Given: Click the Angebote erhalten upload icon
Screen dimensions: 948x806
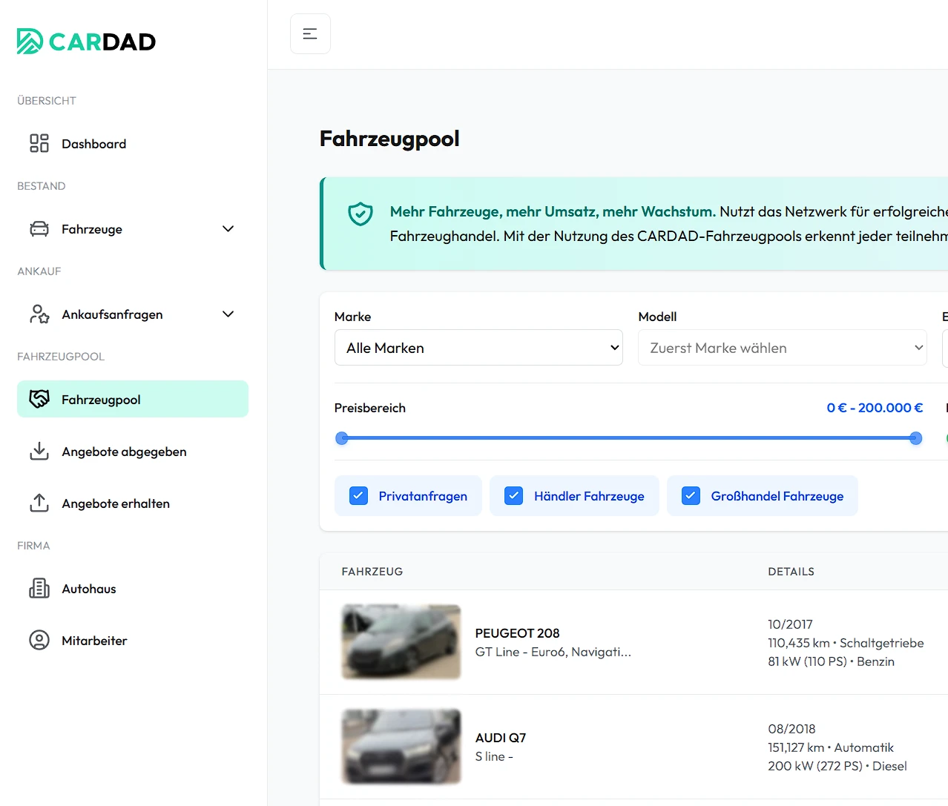Looking at the screenshot, I should (39, 503).
